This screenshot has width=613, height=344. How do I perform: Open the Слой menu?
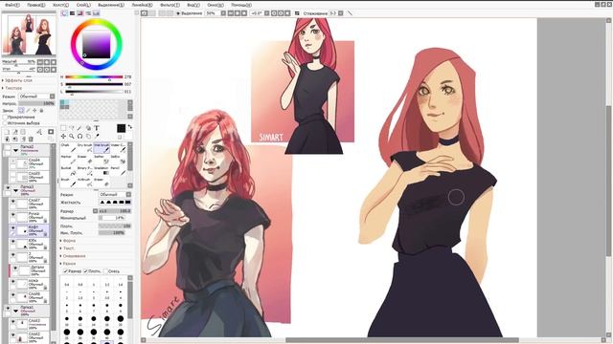click(83, 5)
